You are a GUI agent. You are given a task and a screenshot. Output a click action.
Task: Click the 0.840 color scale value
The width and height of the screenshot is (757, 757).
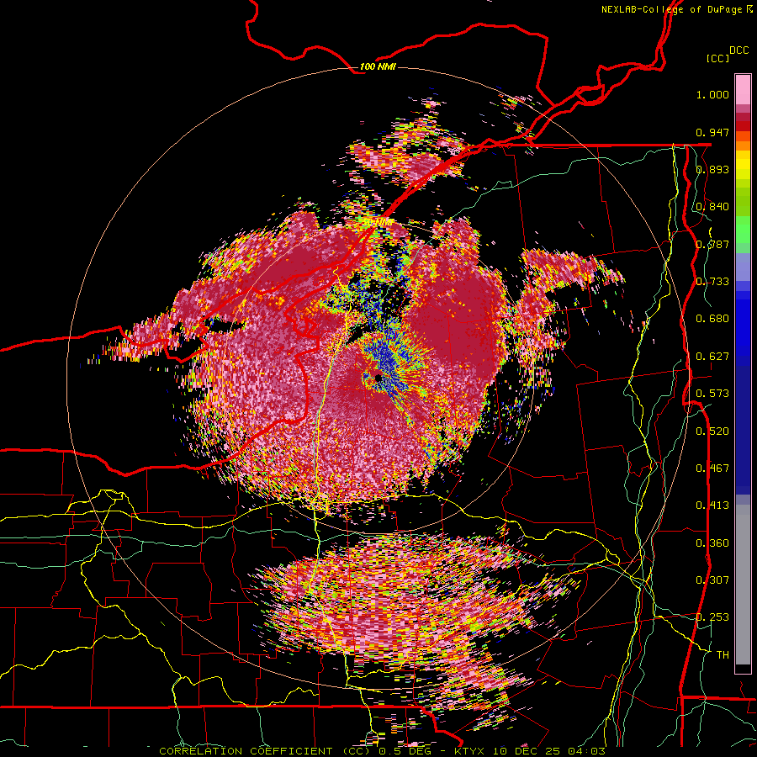[712, 207]
